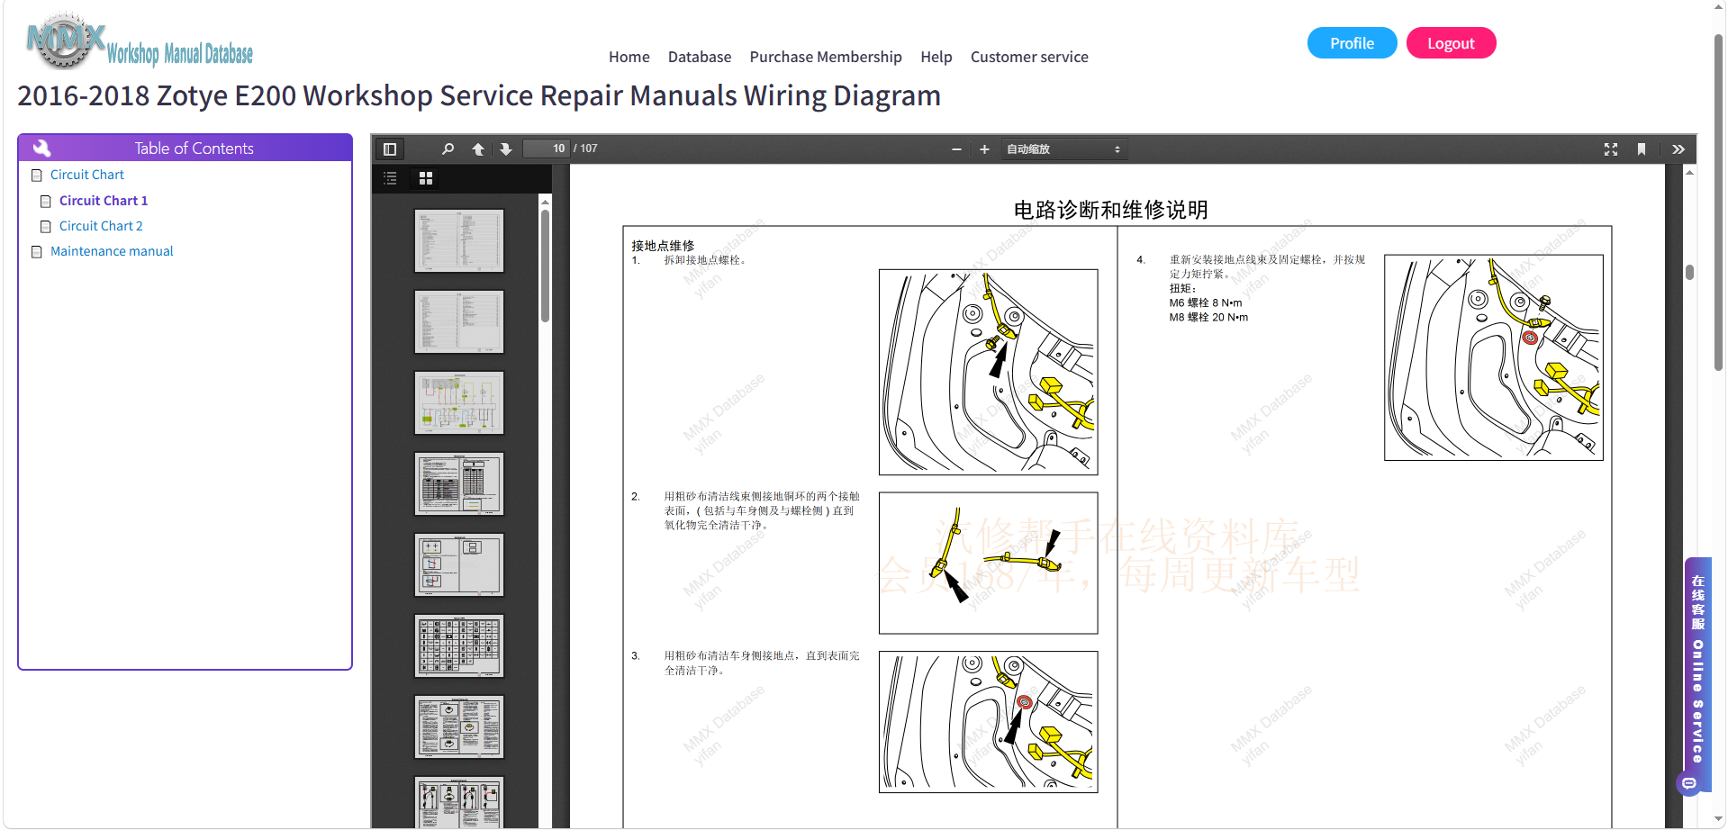This screenshot has width=1728, height=830.
Task: Open the auto zoom dropdown
Action: 1063,149
